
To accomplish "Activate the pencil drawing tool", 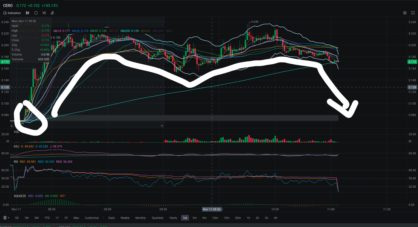I will click(x=53, y=13).
